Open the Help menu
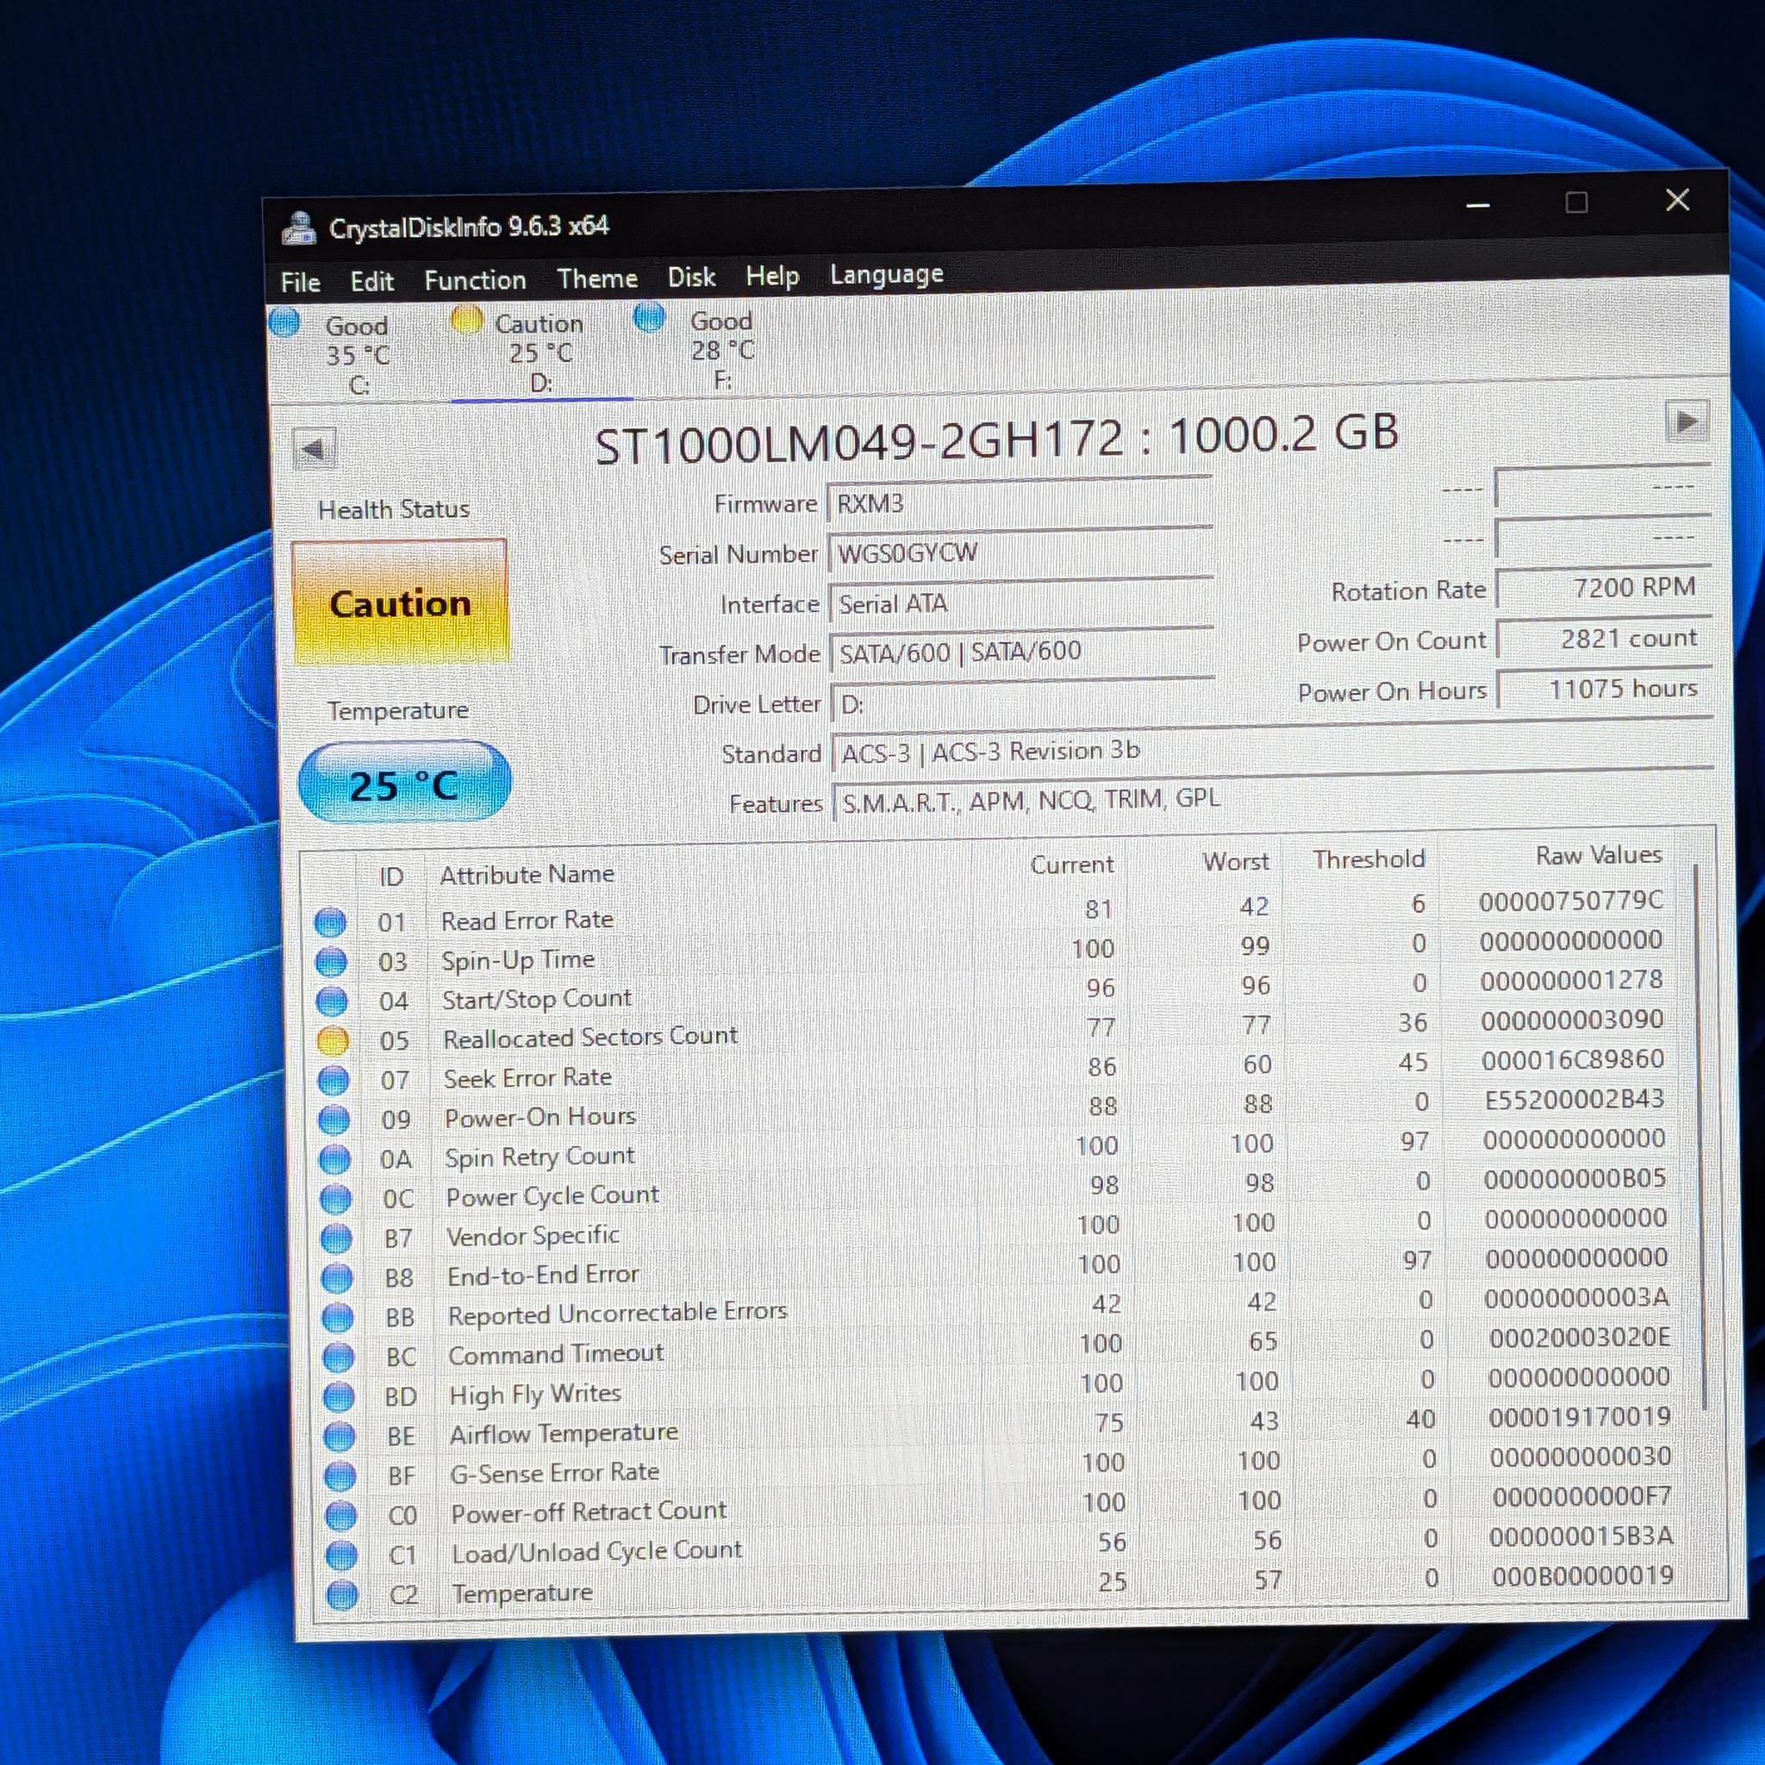 pos(772,275)
